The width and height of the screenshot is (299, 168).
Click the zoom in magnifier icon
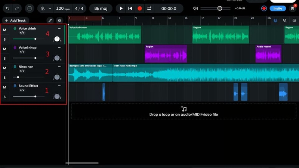pos(294,21)
